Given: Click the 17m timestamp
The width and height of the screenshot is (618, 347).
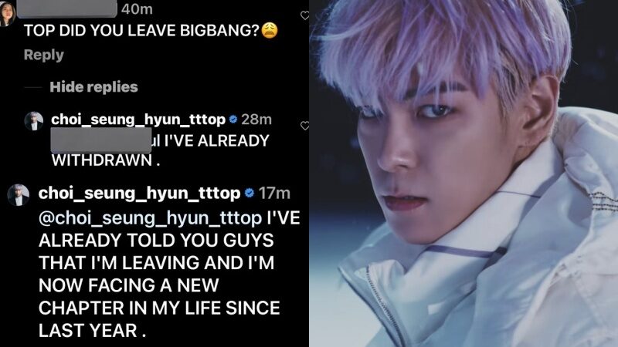Looking at the screenshot, I should click(x=274, y=194).
